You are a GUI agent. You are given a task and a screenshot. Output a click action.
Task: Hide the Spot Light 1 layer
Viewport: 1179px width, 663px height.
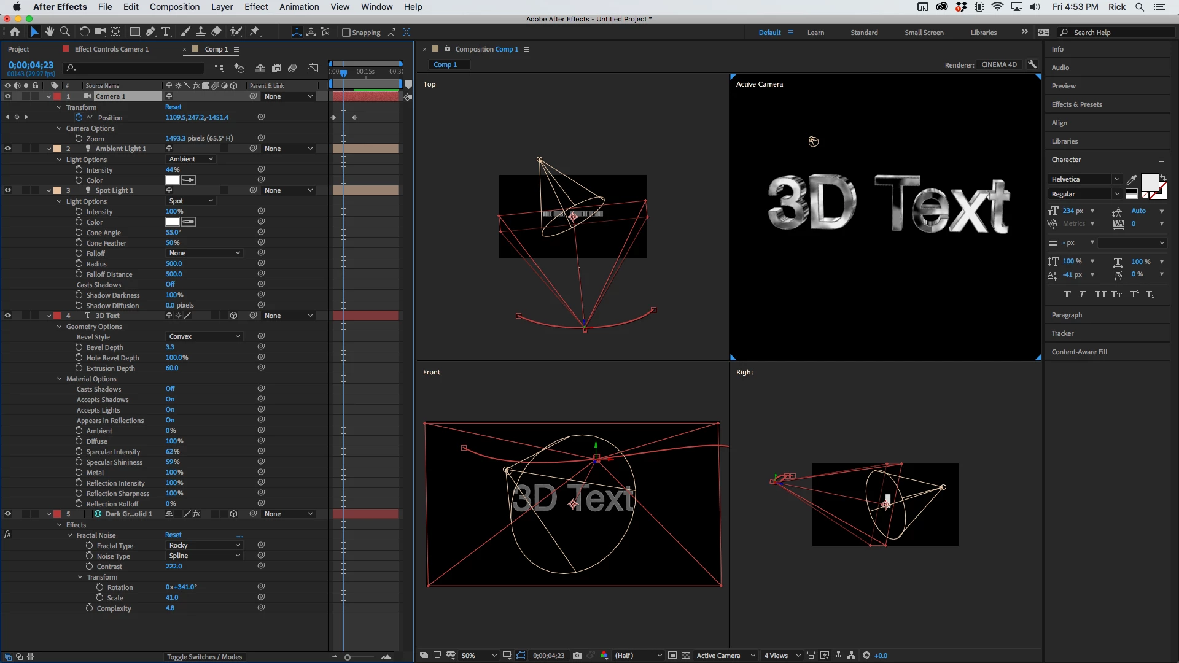click(x=8, y=190)
